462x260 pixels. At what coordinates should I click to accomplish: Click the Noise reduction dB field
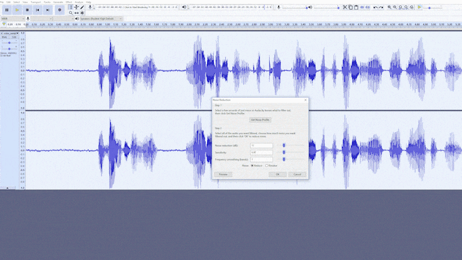click(x=262, y=146)
